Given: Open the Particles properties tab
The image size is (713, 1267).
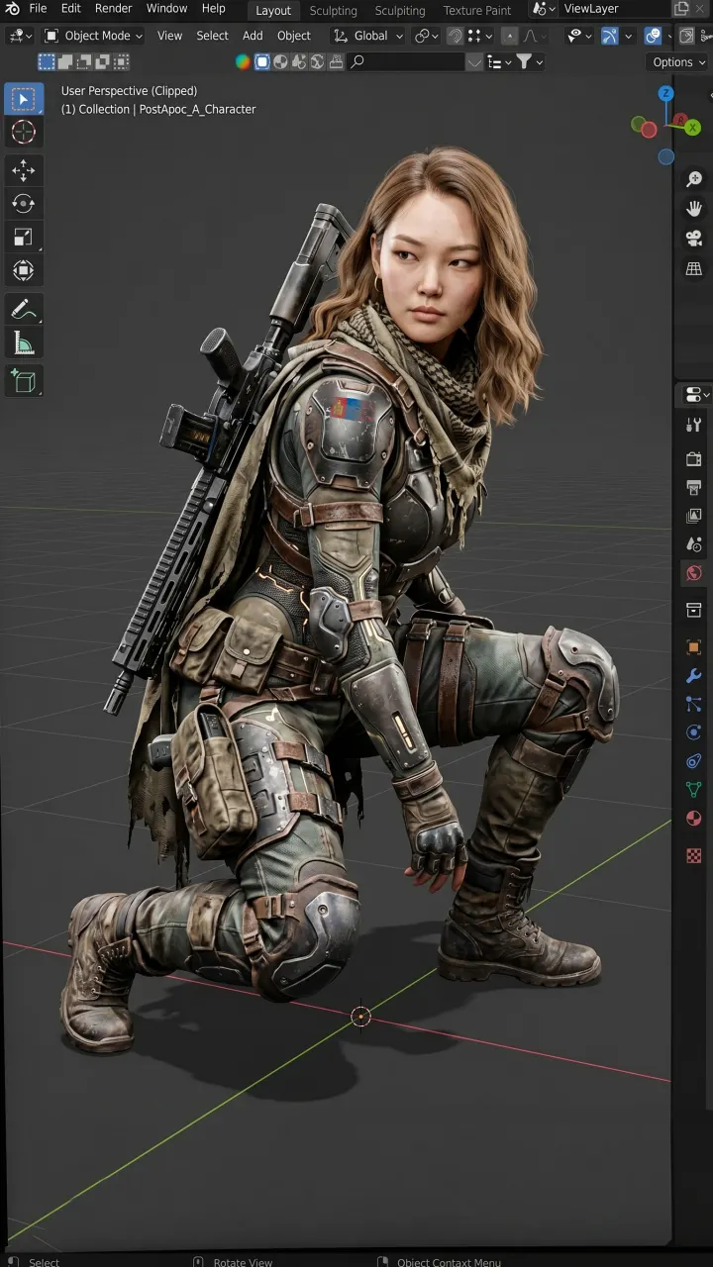Looking at the screenshot, I should click(x=694, y=705).
